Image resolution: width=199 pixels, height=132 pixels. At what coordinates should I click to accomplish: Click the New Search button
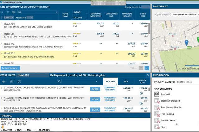click(x=10, y=68)
